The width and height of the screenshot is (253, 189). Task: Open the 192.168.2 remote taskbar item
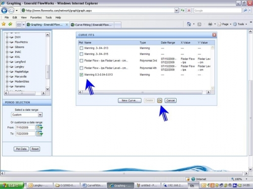click(x=174, y=185)
